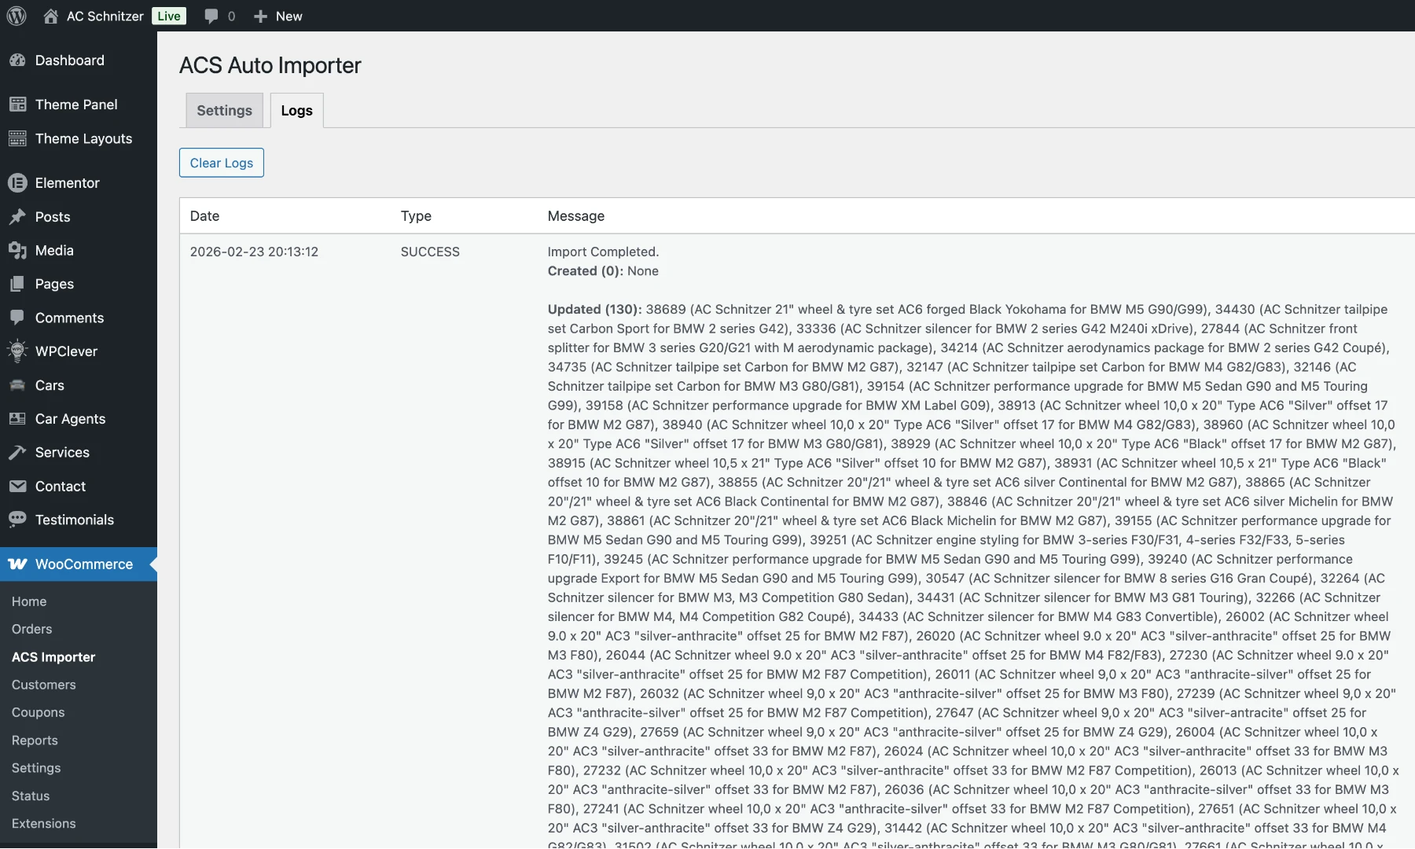Switch to the Settings tab
The width and height of the screenshot is (1415, 849).
(224, 110)
